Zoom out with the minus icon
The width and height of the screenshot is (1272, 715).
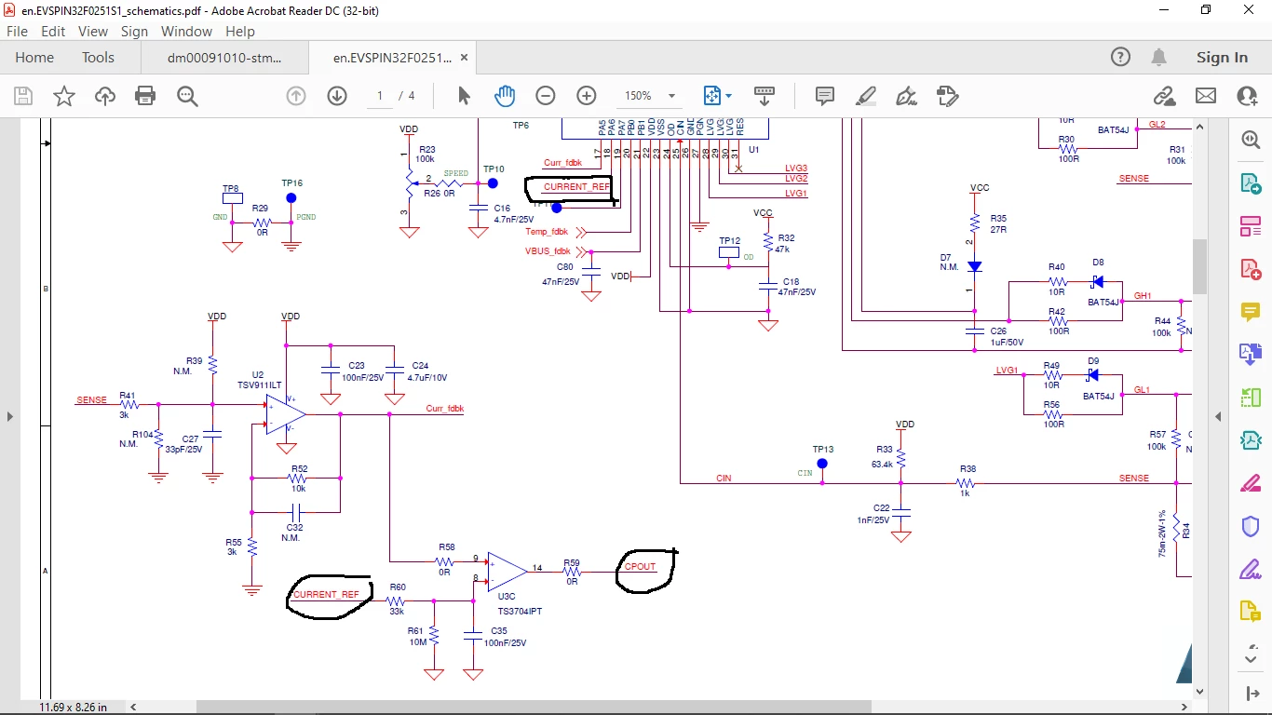point(546,96)
